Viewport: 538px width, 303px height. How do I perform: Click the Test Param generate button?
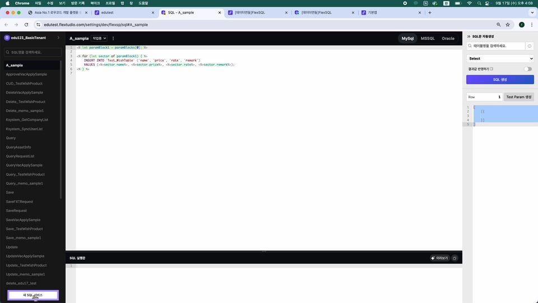(519, 97)
